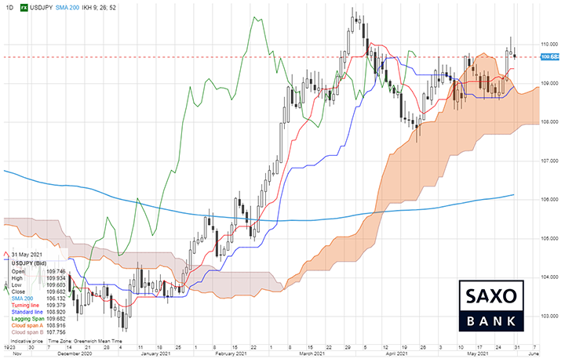Click the 110.000 price axis label
The image size is (565, 362).
pyautogui.click(x=549, y=44)
